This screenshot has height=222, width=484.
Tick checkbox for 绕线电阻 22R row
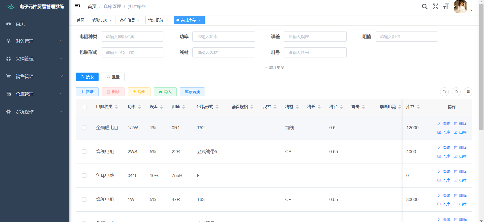click(x=84, y=152)
